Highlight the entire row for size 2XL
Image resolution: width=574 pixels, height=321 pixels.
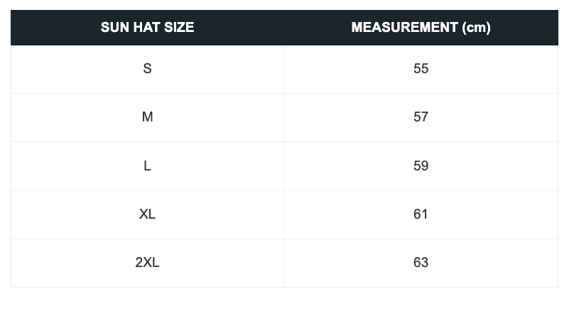click(x=284, y=263)
